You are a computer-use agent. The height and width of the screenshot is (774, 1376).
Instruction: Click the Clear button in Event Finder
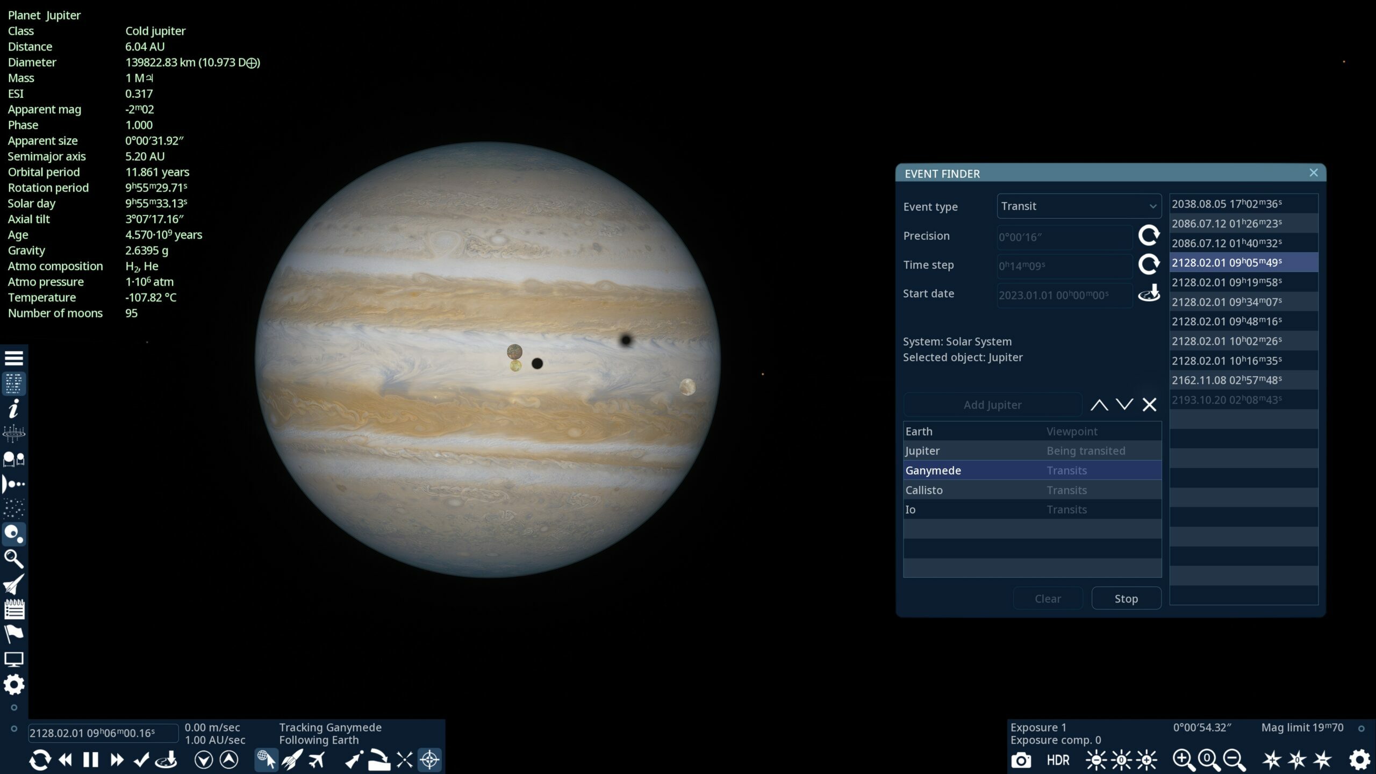(1047, 598)
